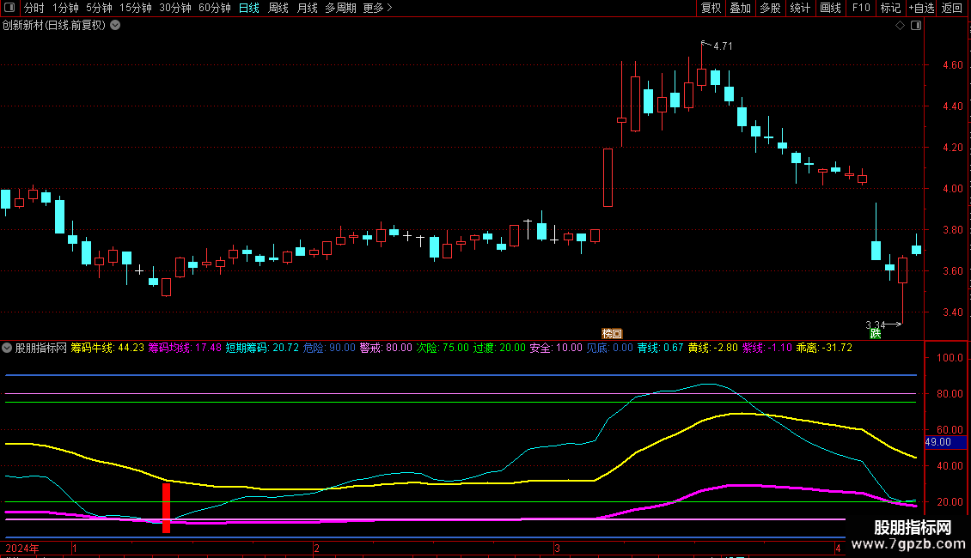
Task: Click the 返回 back button
Action: pyautogui.click(x=952, y=9)
